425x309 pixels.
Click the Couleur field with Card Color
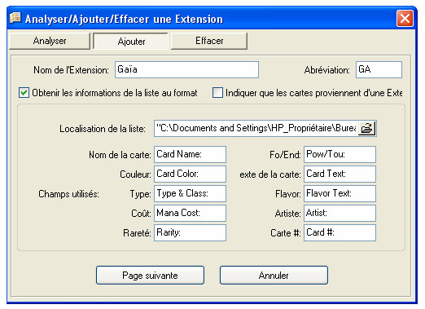190,174
